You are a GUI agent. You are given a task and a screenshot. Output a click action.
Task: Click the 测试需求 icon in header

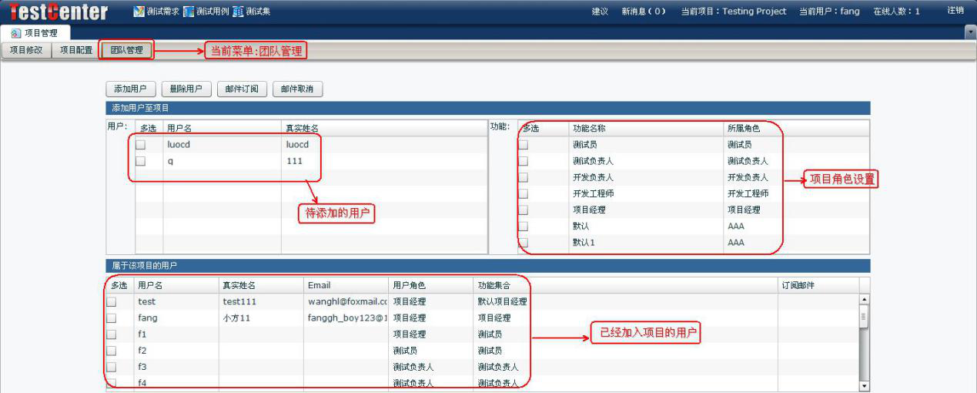click(x=139, y=12)
